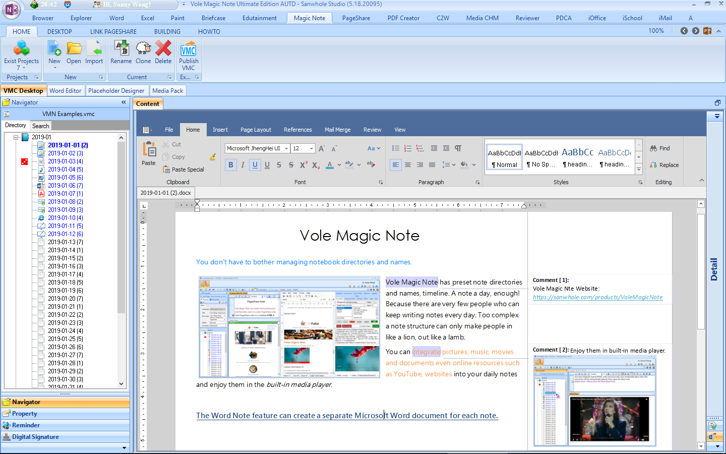Switch to the Word Editor tab
Screen dimensions: 726x454
[x=66, y=91]
